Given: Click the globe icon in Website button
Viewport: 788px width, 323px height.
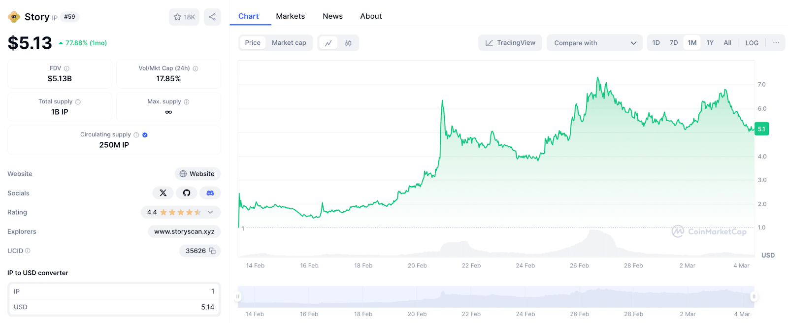Looking at the screenshot, I should click(183, 174).
